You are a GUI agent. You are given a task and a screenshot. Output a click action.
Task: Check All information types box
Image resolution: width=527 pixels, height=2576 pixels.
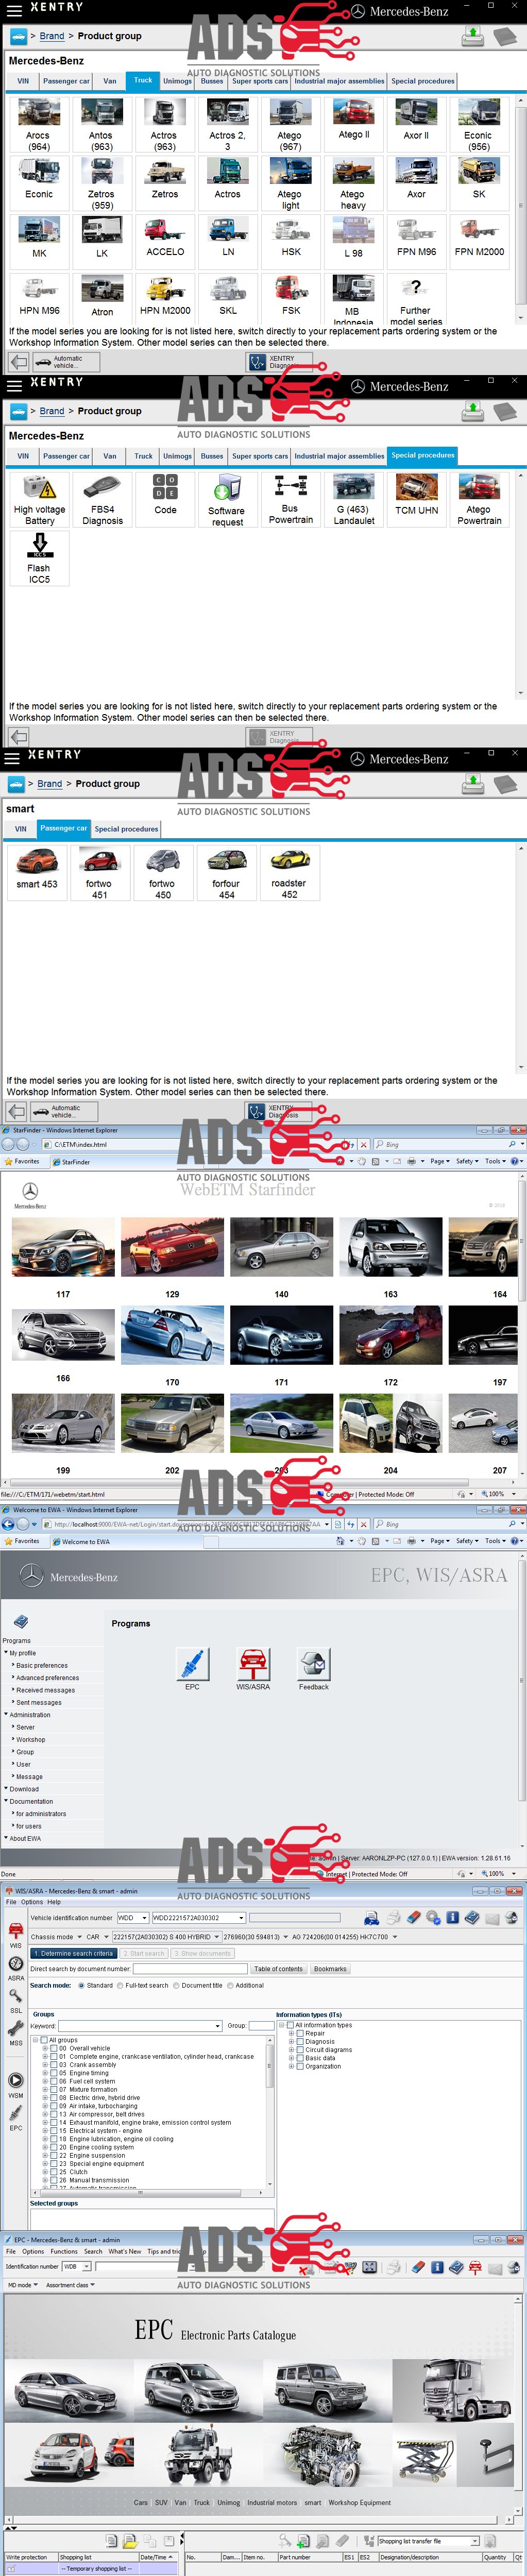(x=290, y=2025)
